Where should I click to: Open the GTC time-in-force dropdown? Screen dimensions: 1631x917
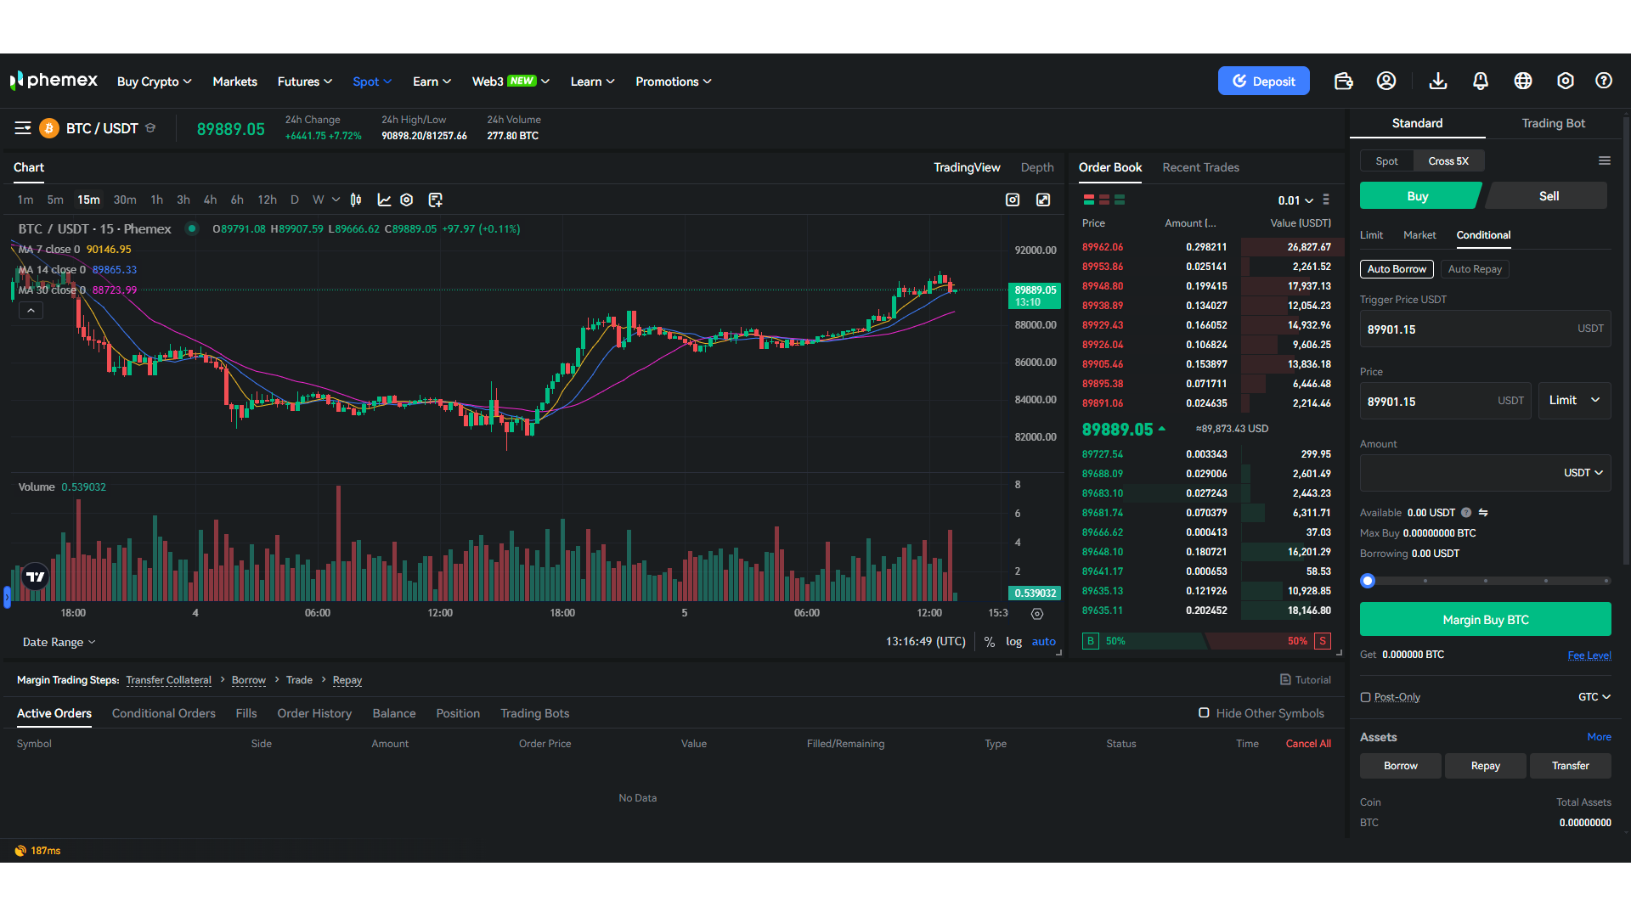point(1594,698)
